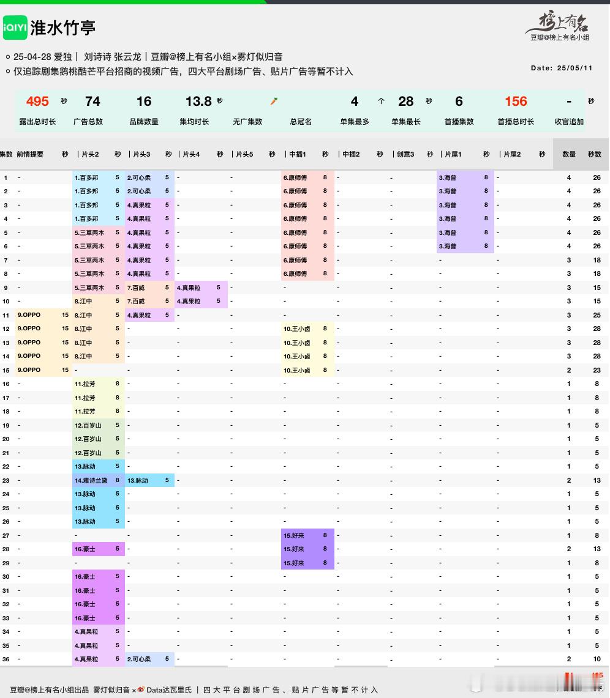Select 7.百威 cell in episode 9

(149, 288)
